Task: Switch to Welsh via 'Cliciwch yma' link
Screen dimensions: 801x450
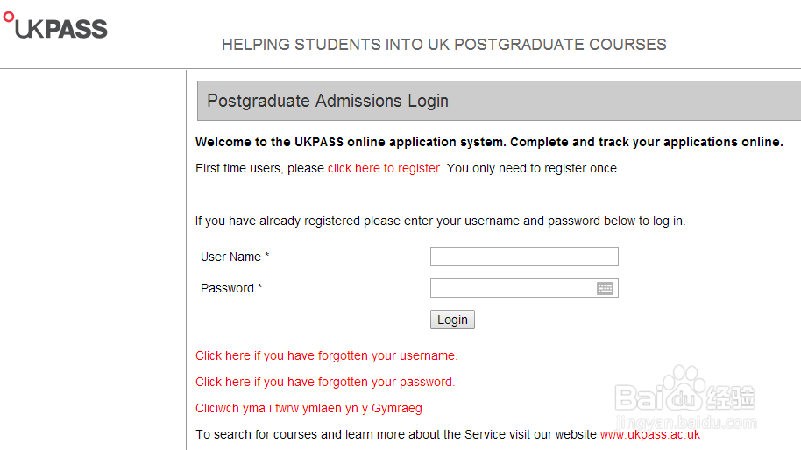Action: click(308, 409)
